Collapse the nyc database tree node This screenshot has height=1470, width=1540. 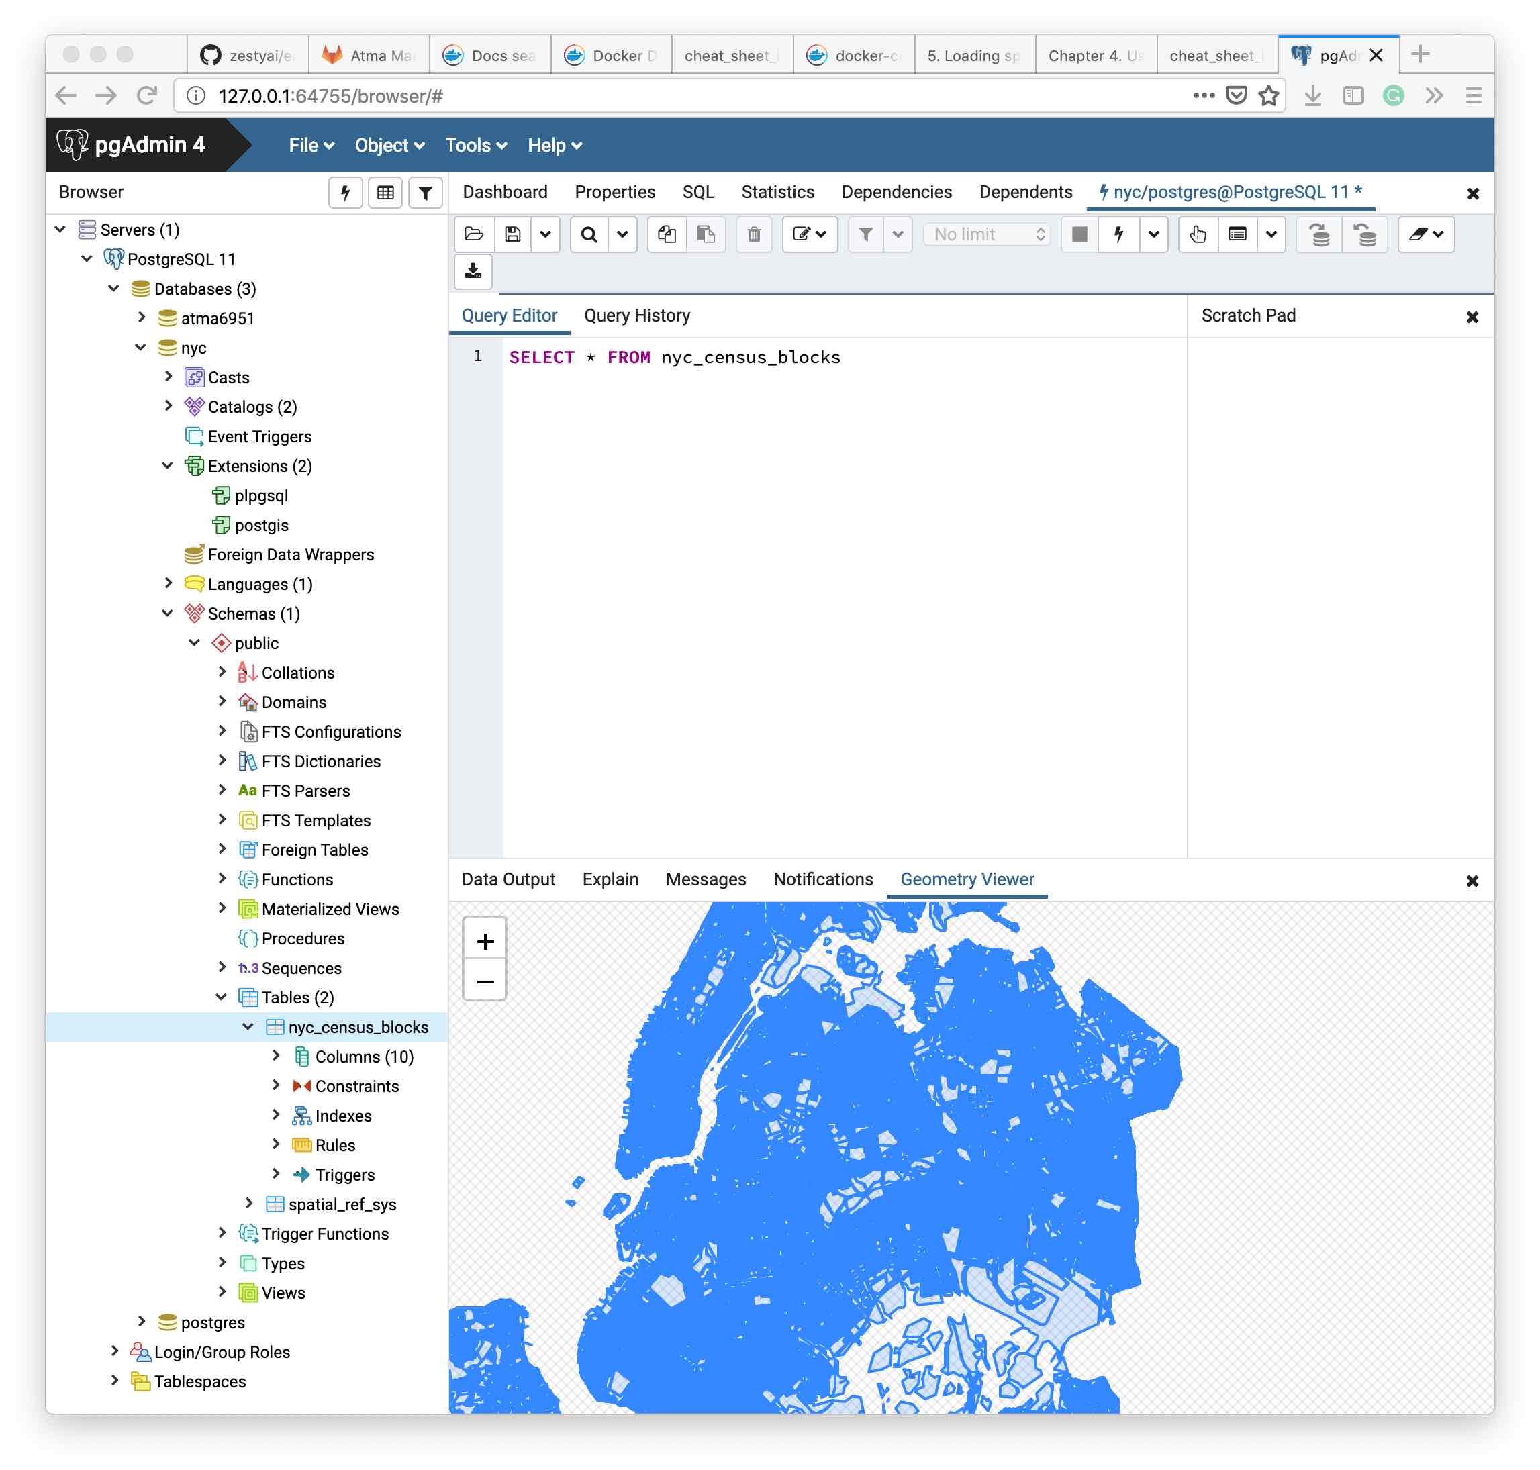pyautogui.click(x=141, y=347)
